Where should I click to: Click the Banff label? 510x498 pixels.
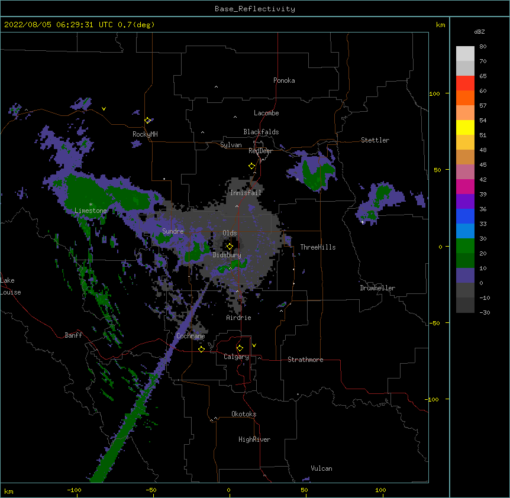click(x=73, y=335)
